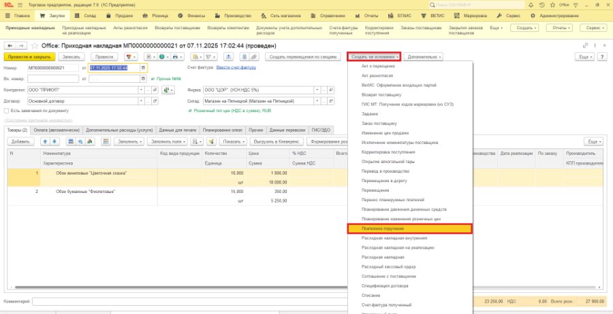Click the search field in title bar
This screenshot has height=314, width=613.
(477, 5)
